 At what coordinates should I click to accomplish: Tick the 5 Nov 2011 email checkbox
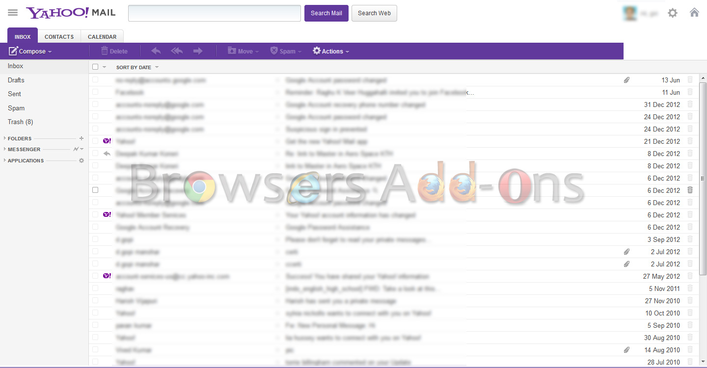pos(95,288)
